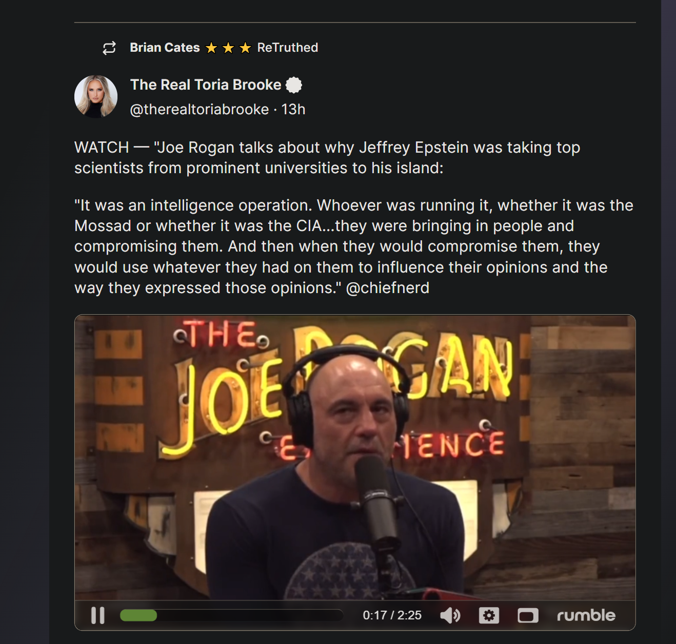Open the 13h post timestamp
676x644 pixels.
click(x=293, y=109)
